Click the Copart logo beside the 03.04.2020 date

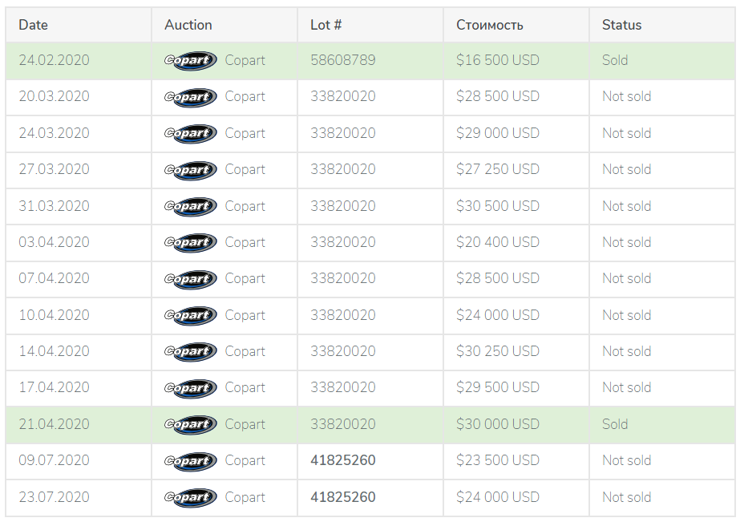[x=190, y=242]
